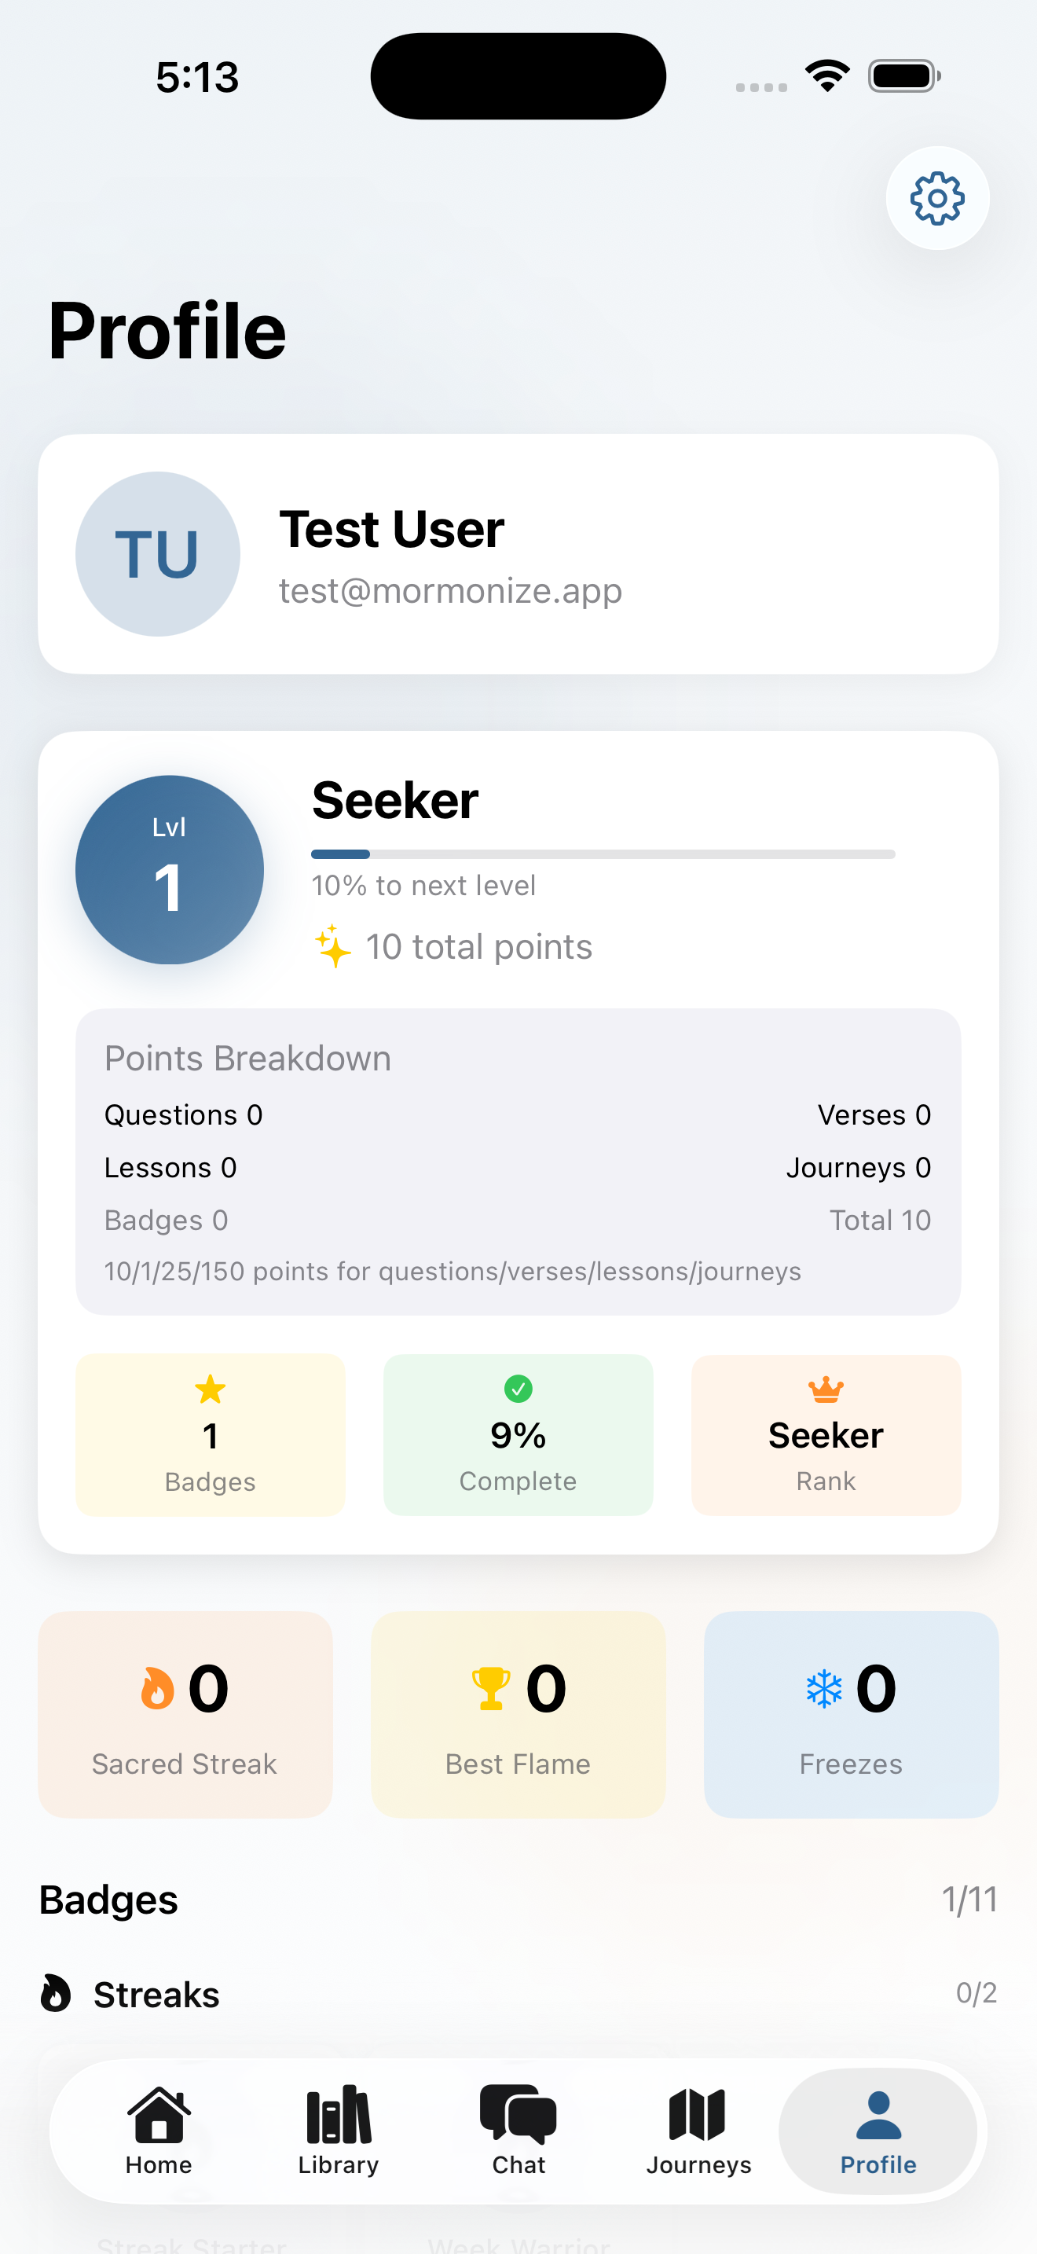Click the level progress bar
The height and width of the screenshot is (2254, 1037).
click(x=603, y=854)
